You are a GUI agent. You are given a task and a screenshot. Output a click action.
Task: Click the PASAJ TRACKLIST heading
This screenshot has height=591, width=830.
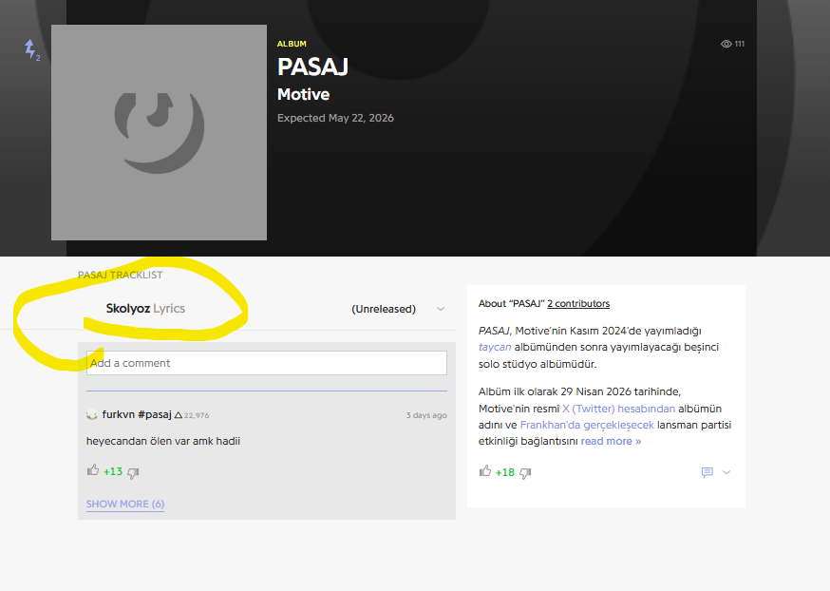(121, 275)
